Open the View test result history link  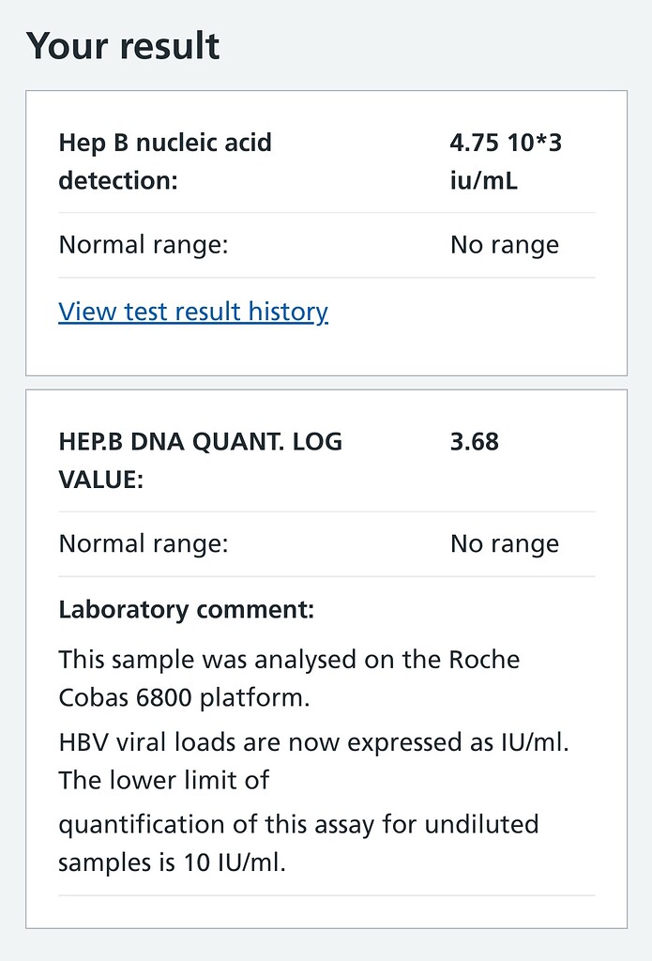coord(193,311)
